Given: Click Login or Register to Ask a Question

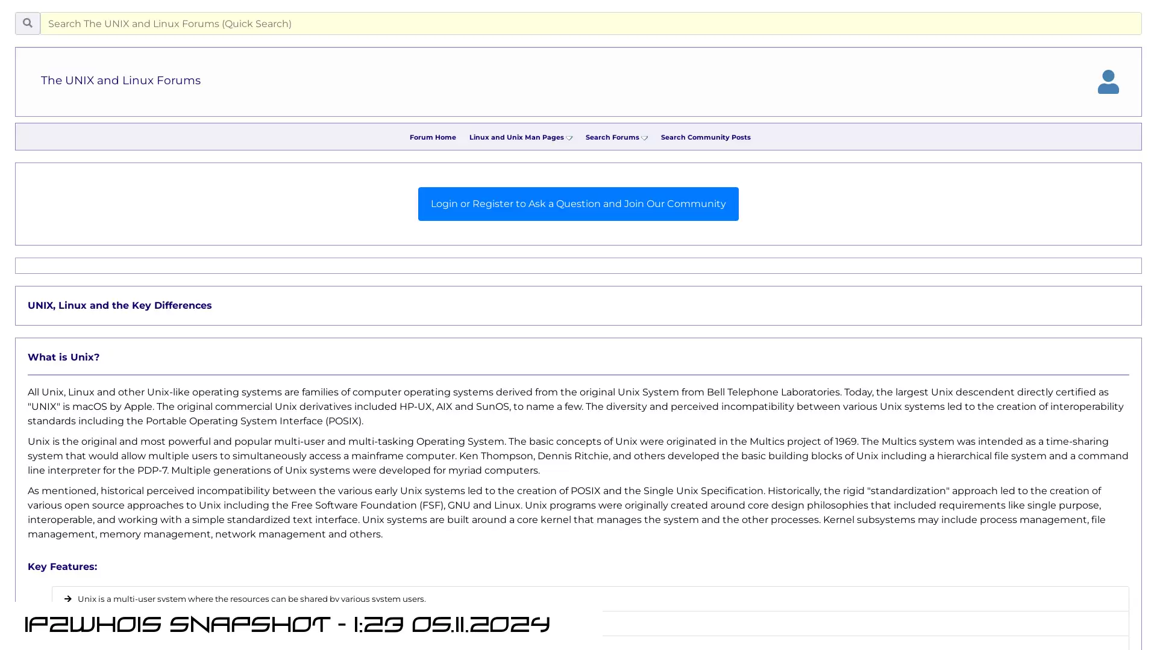Looking at the screenshot, I should [x=578, y=204].
